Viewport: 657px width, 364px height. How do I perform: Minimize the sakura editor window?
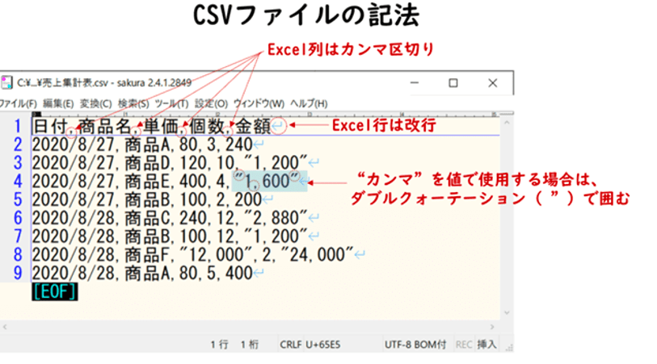click(415, 83)
